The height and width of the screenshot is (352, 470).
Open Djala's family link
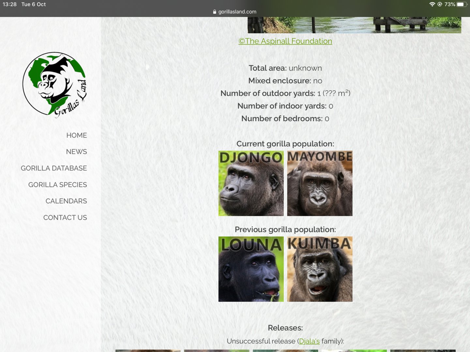[x=309, y=341]
